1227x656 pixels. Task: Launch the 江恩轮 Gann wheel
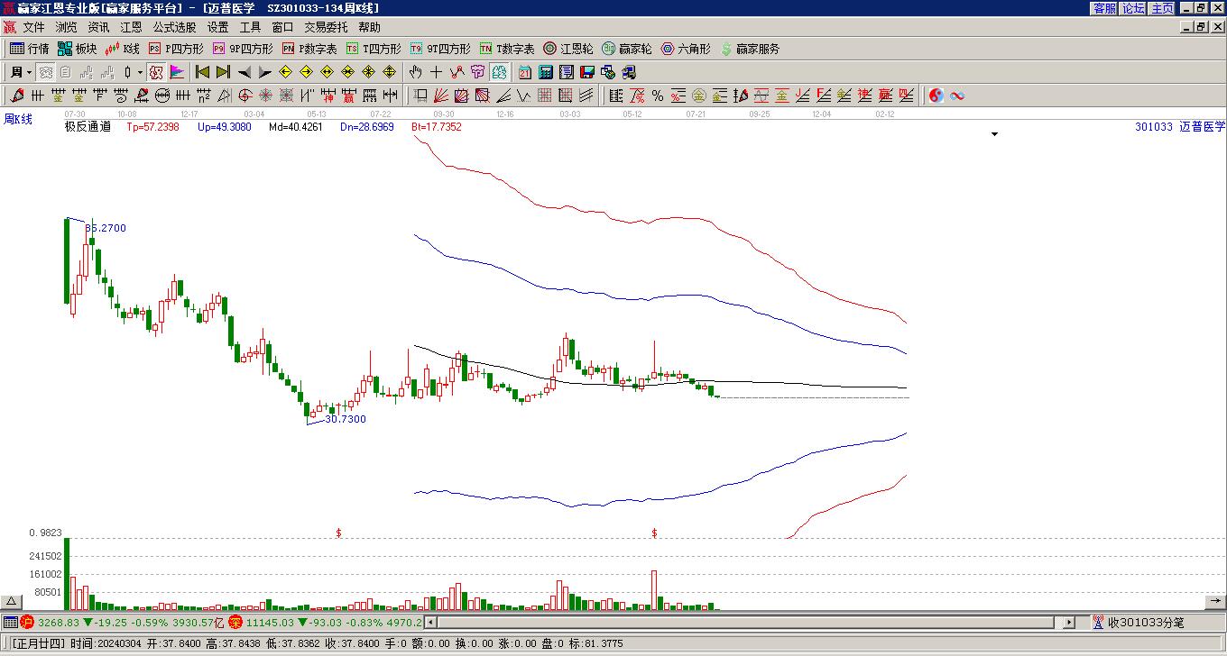click(x=568, y=49)
